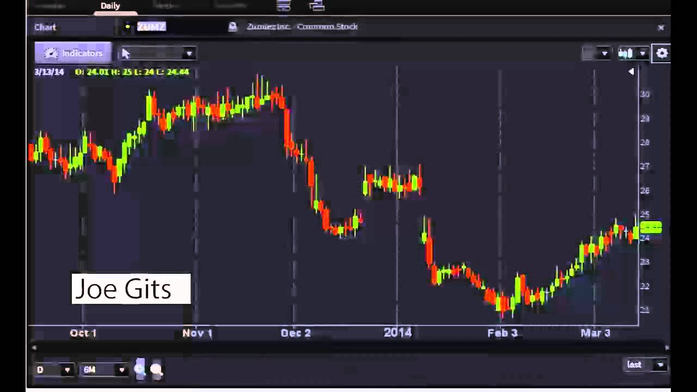
Task: Click the highlighted zoom magnifier beside 6M
Action: click(x=139, y=370)
